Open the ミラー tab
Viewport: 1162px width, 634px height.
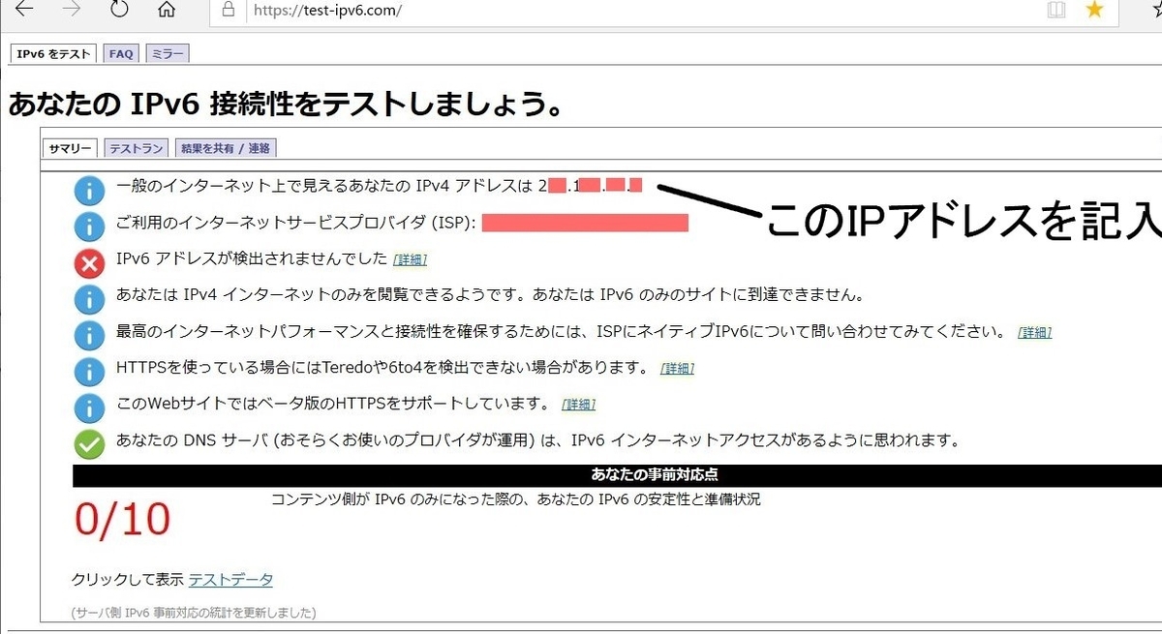(167, 54)
